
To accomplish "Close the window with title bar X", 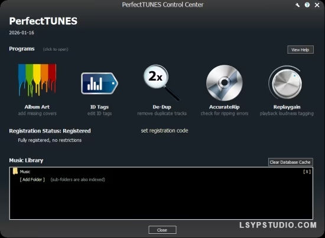I will tap(317, 5).
